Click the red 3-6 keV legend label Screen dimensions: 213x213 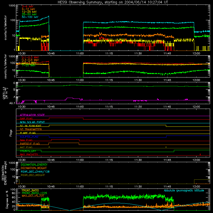[x=28, y=6]
